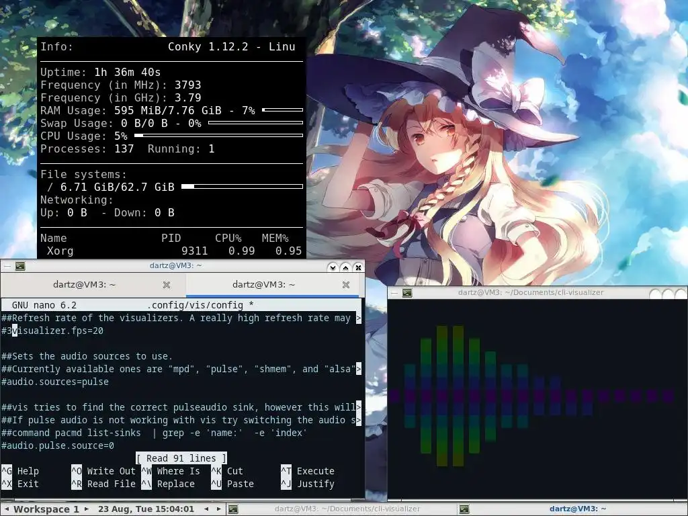This screenshot has height=516, width=688.
Task: Click the Workspace 1 label in taskbar
Action: (46, 509)
